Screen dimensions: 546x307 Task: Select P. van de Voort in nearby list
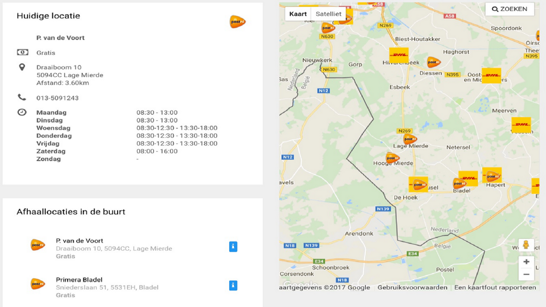pos(80,240)
